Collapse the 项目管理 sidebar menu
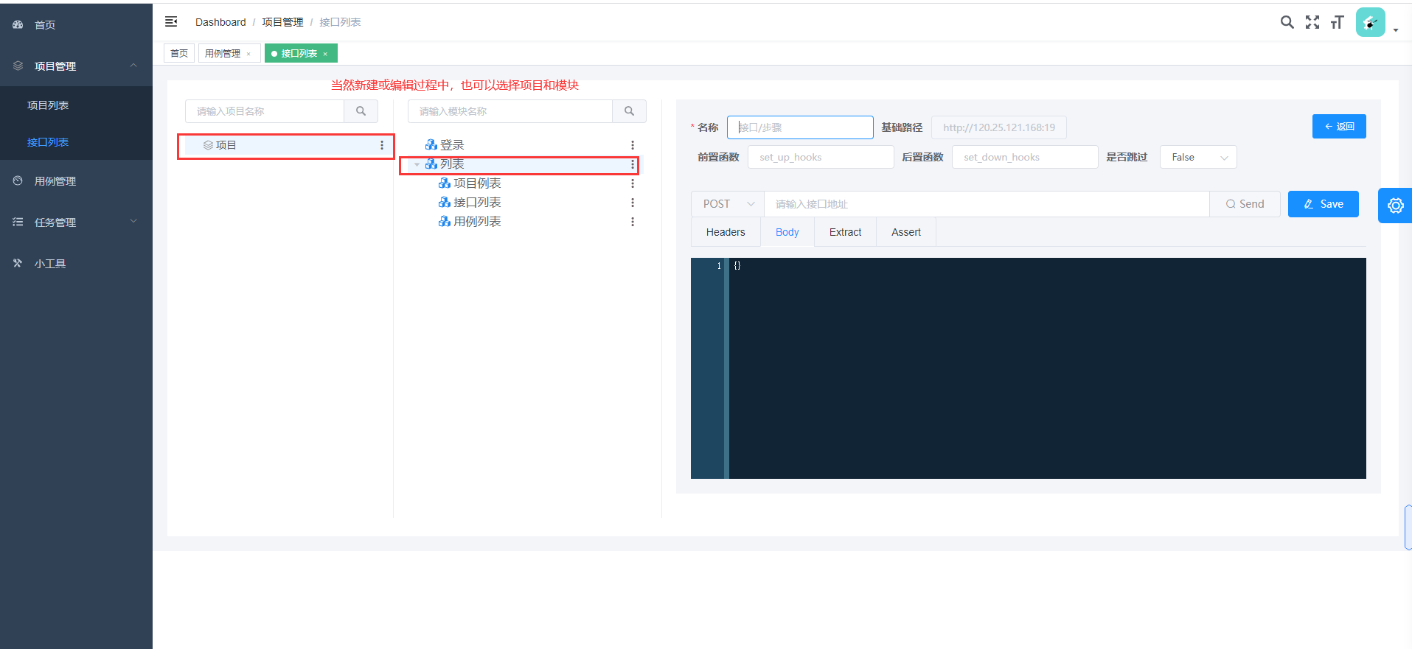Image resolution: width=1412 pixels, height=649 pixels. [76, 66]
